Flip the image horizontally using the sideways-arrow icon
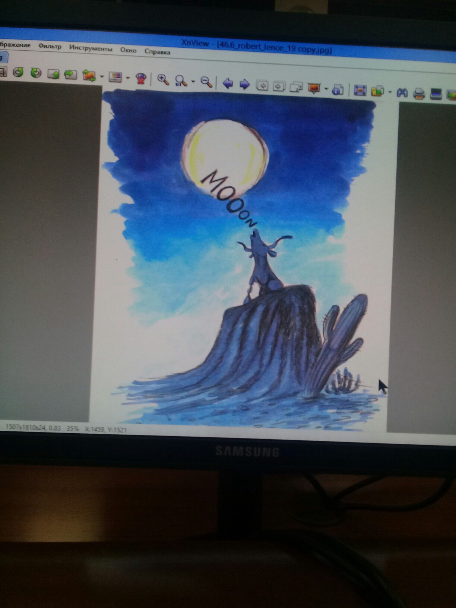 coord(70,75)
